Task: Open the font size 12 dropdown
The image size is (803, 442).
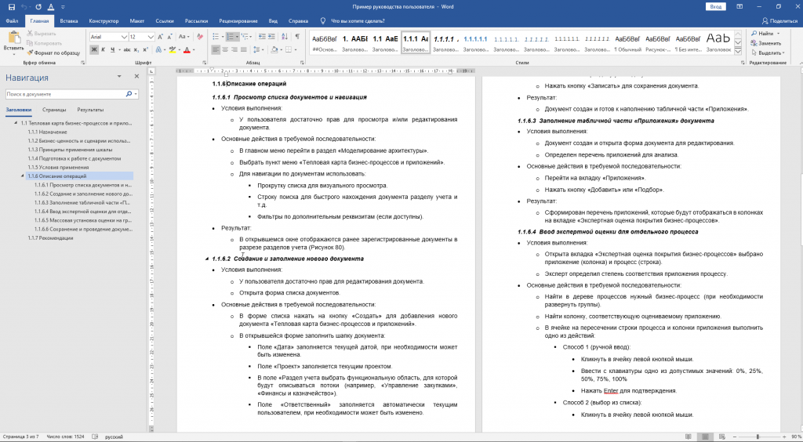Action: pos(151,37)
